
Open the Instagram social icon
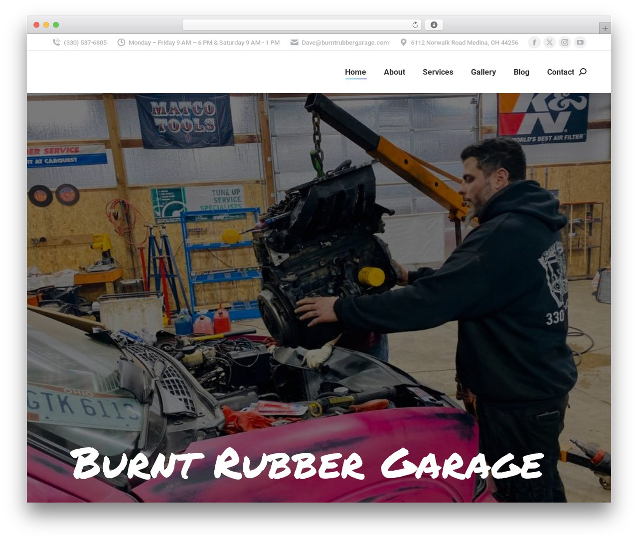coord(565,42)
